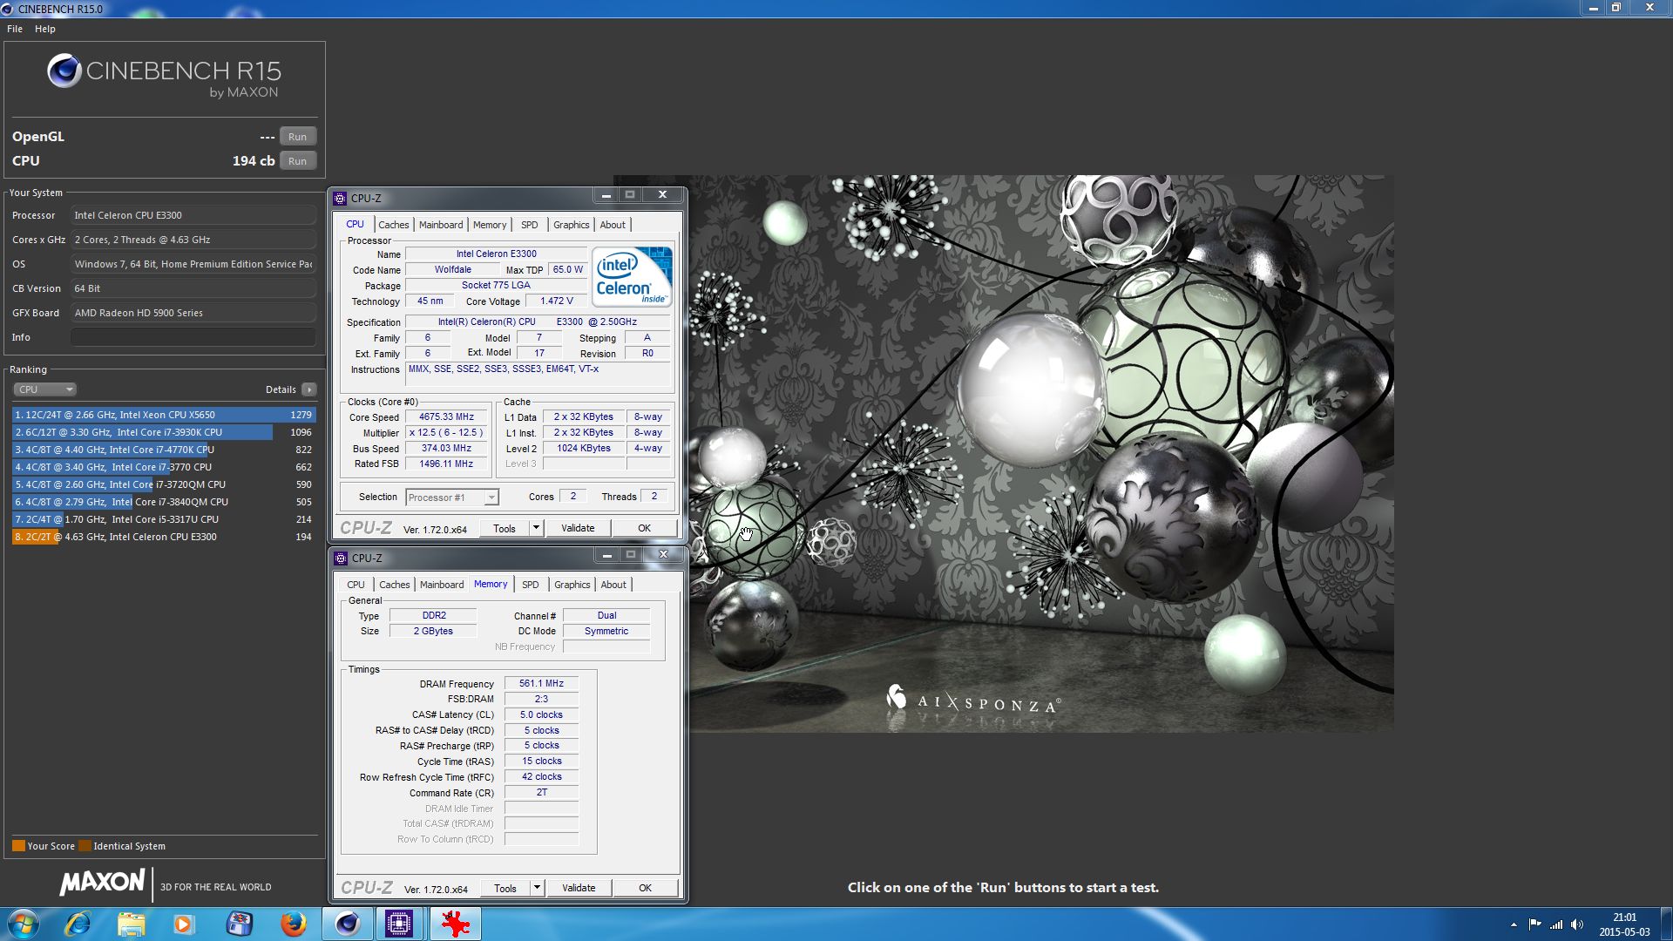The image size is (1673, 941).
Task: Open Windows Explorer folder from taskbar
Action: coord(131,924)
